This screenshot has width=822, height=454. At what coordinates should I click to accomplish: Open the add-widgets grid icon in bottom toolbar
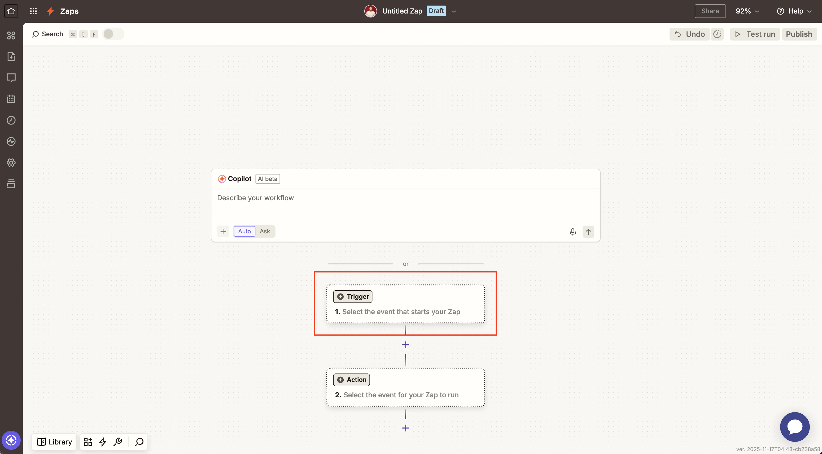88,442
